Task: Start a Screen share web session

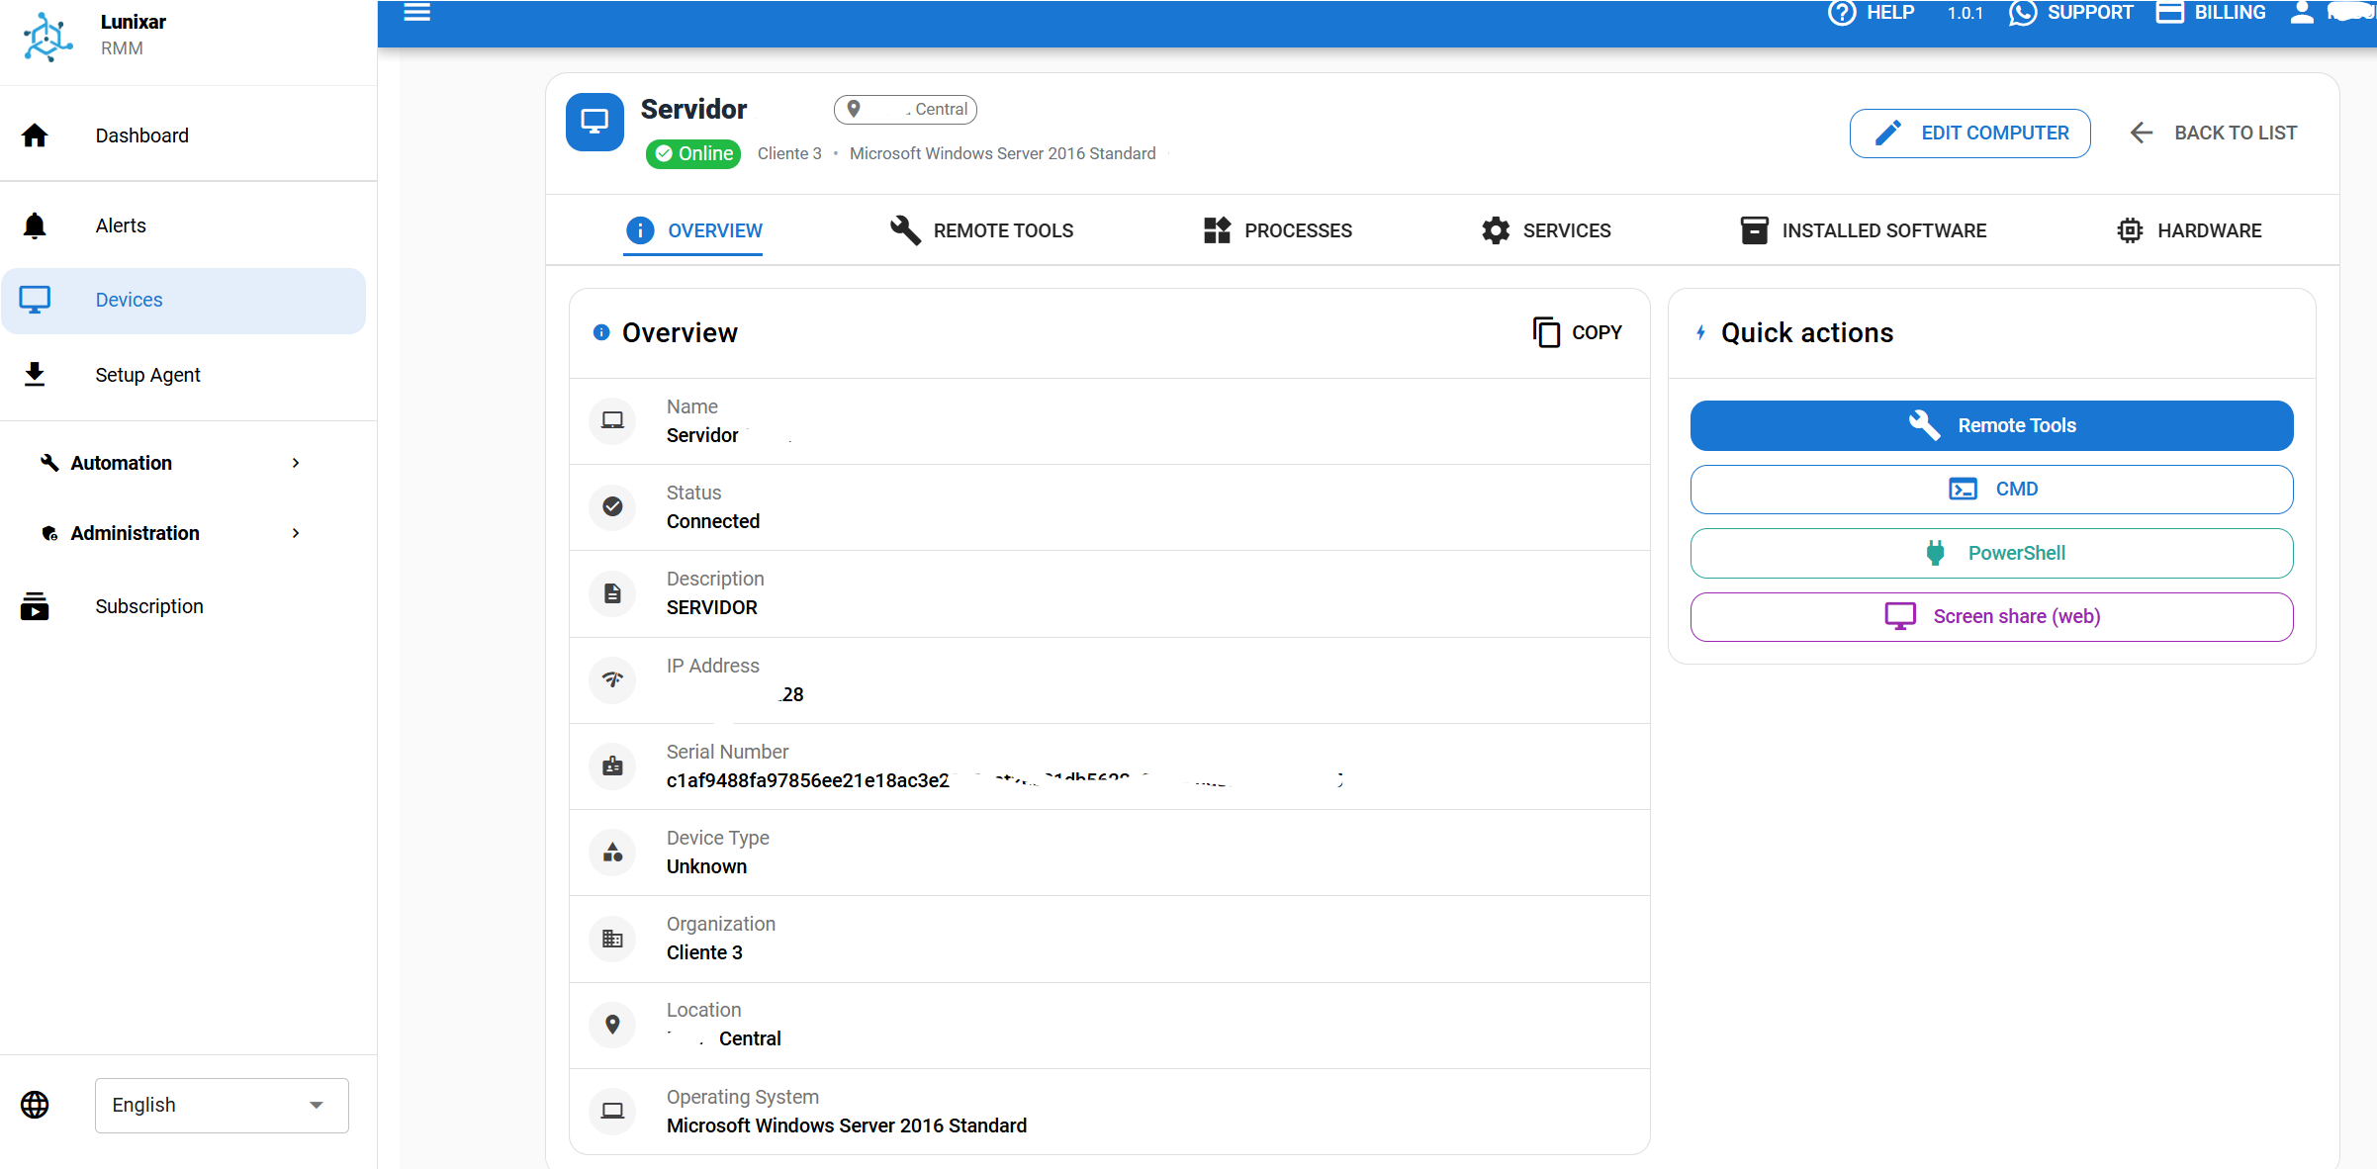Action: tap(1991, 616)
